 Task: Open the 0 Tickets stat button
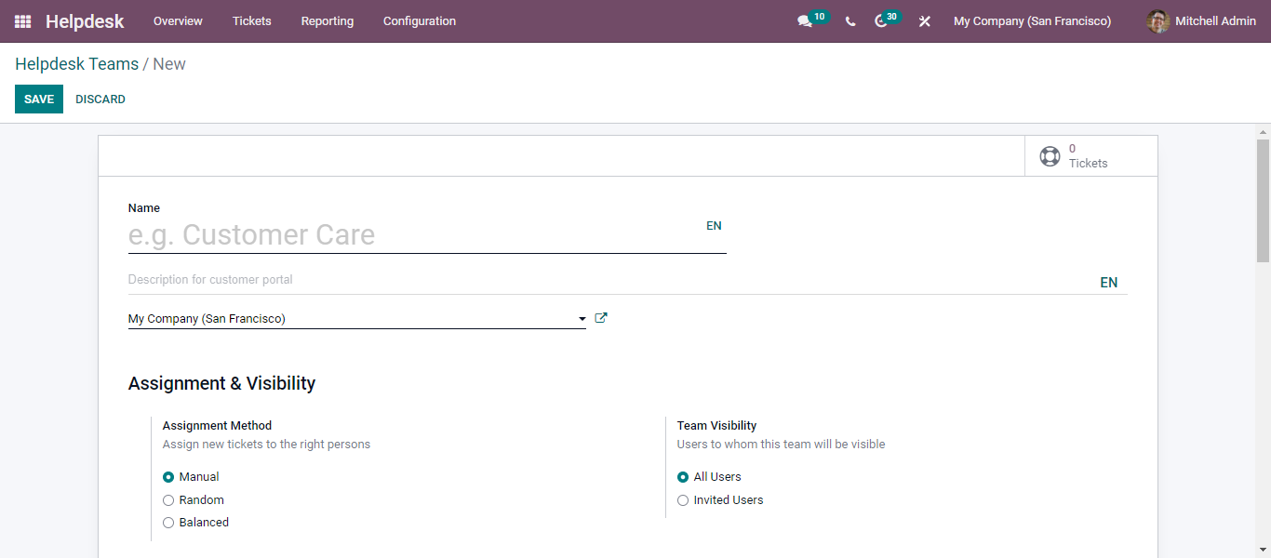1091,156
